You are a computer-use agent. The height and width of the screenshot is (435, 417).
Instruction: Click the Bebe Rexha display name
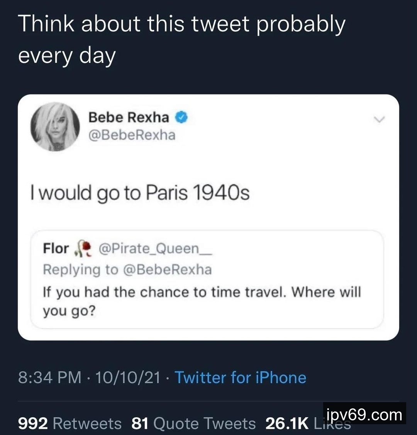pos(129,117)
